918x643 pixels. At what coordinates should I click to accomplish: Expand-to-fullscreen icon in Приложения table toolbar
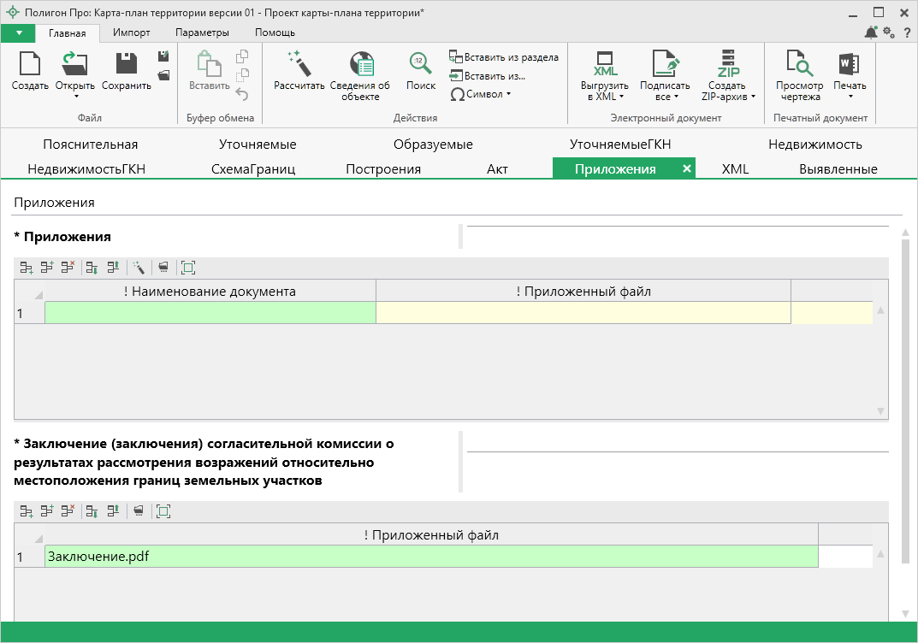(187, 268)
